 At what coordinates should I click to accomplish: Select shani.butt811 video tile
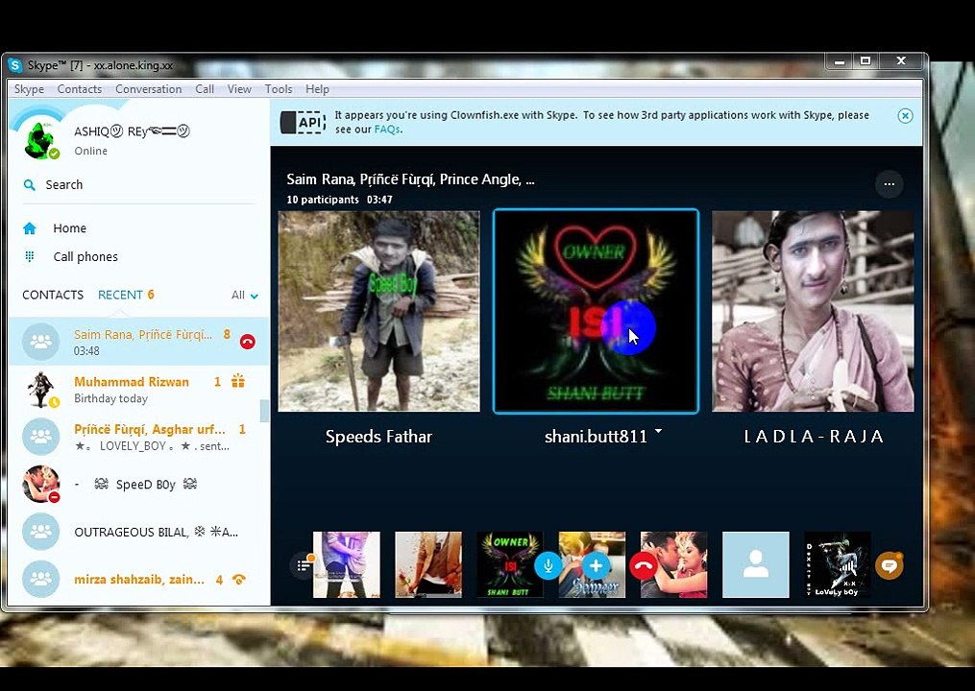pos(596,311)
